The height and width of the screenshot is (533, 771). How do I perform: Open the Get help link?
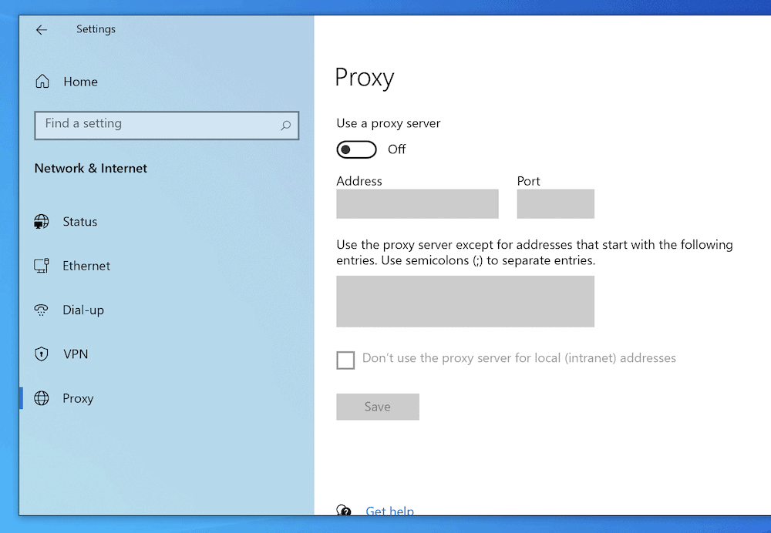[389, 511]
